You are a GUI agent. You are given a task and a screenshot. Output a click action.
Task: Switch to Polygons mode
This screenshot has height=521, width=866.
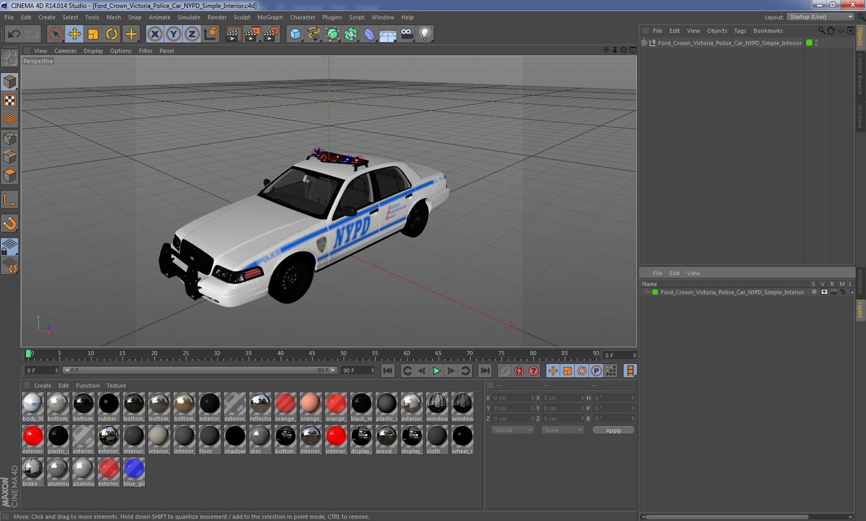[10, 176]
